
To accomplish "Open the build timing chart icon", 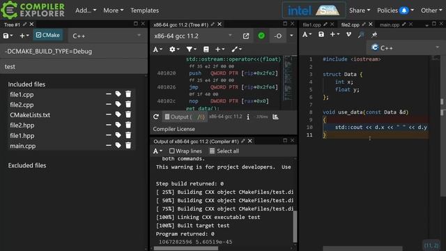I will [275, 116].
